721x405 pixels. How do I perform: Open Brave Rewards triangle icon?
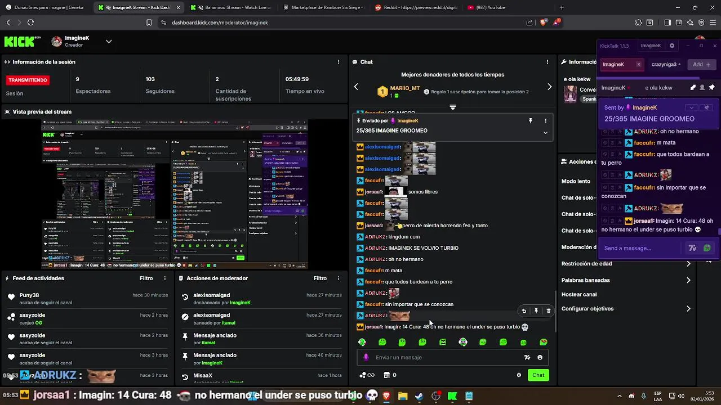click(x=557, y=22)
